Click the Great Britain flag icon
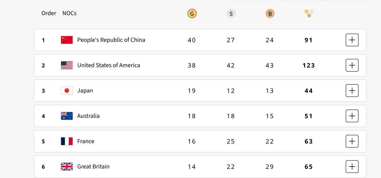Image resolution: width=381 pixels, height=178 pixels. tap(67, 167)
